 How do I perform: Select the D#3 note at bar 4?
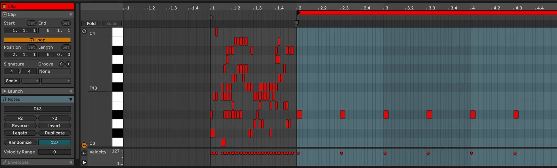tap(473, 115)
